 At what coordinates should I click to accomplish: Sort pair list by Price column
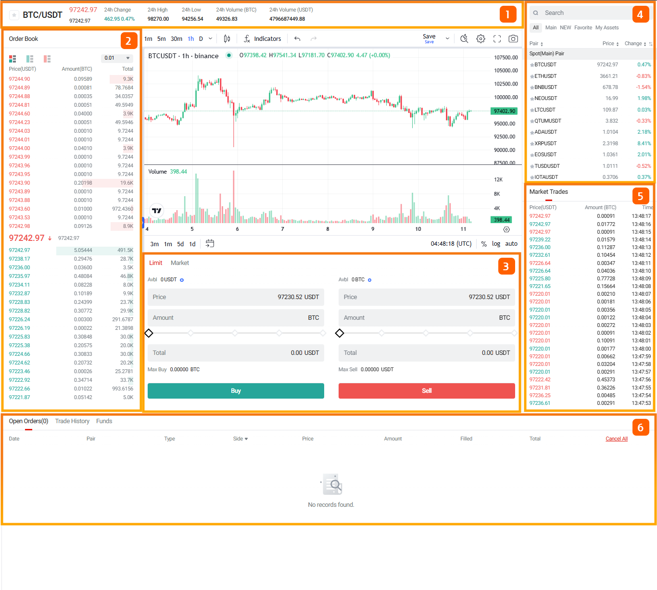pos(611,44)
